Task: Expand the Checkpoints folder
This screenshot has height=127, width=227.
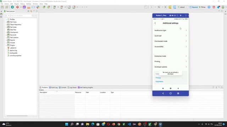Action: (6, 32)
